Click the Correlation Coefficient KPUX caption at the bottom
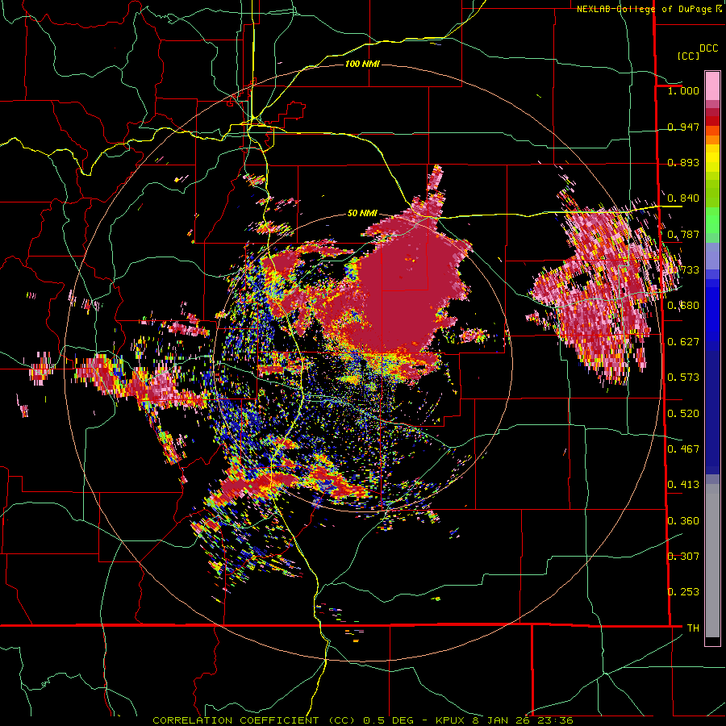This screenshot has width=726, height=726. coord(363,720)
